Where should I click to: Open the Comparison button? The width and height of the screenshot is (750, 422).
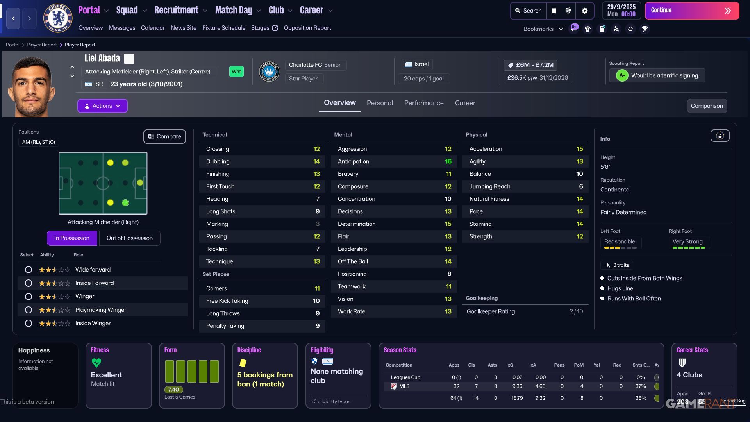tap(707, 105)
